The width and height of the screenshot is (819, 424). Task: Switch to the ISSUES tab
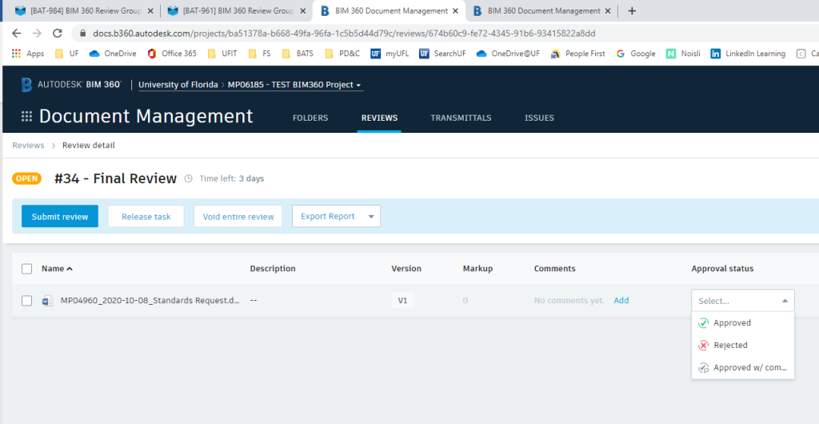tap(539, 118)
